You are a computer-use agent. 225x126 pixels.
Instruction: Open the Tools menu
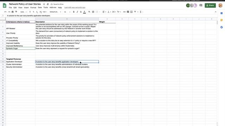[x=46, y=7]
